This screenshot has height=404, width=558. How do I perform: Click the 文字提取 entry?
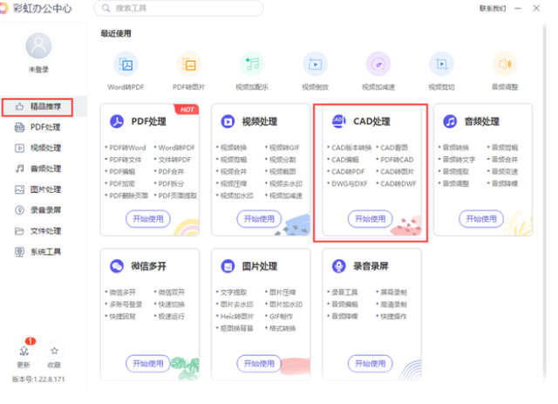[x=234, y=292]
